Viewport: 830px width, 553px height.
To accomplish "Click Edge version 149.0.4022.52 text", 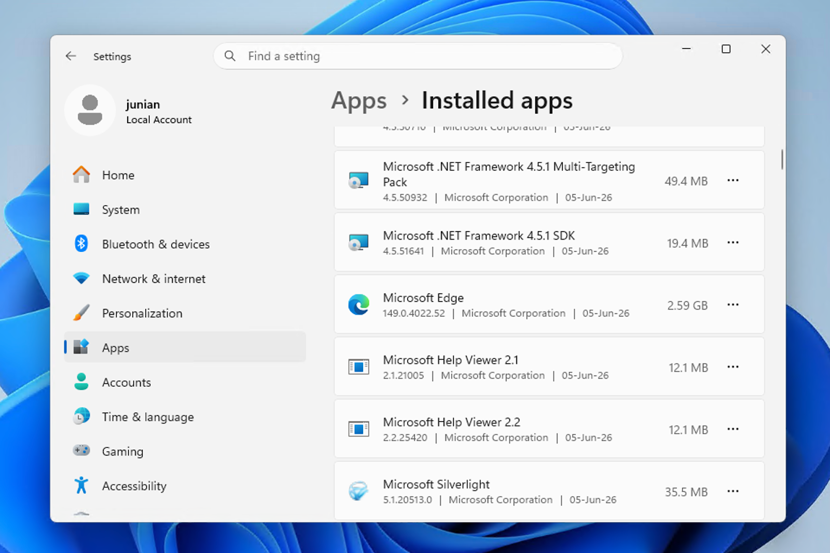I will (414, 314).
